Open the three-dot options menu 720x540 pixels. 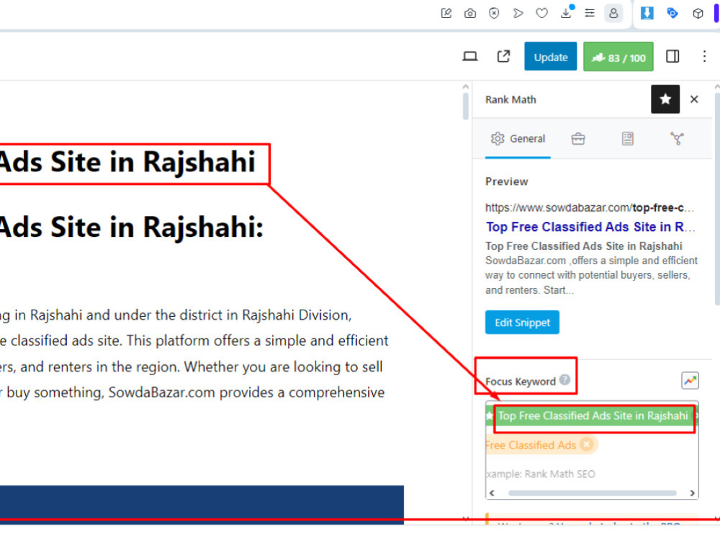click(704, 56)
